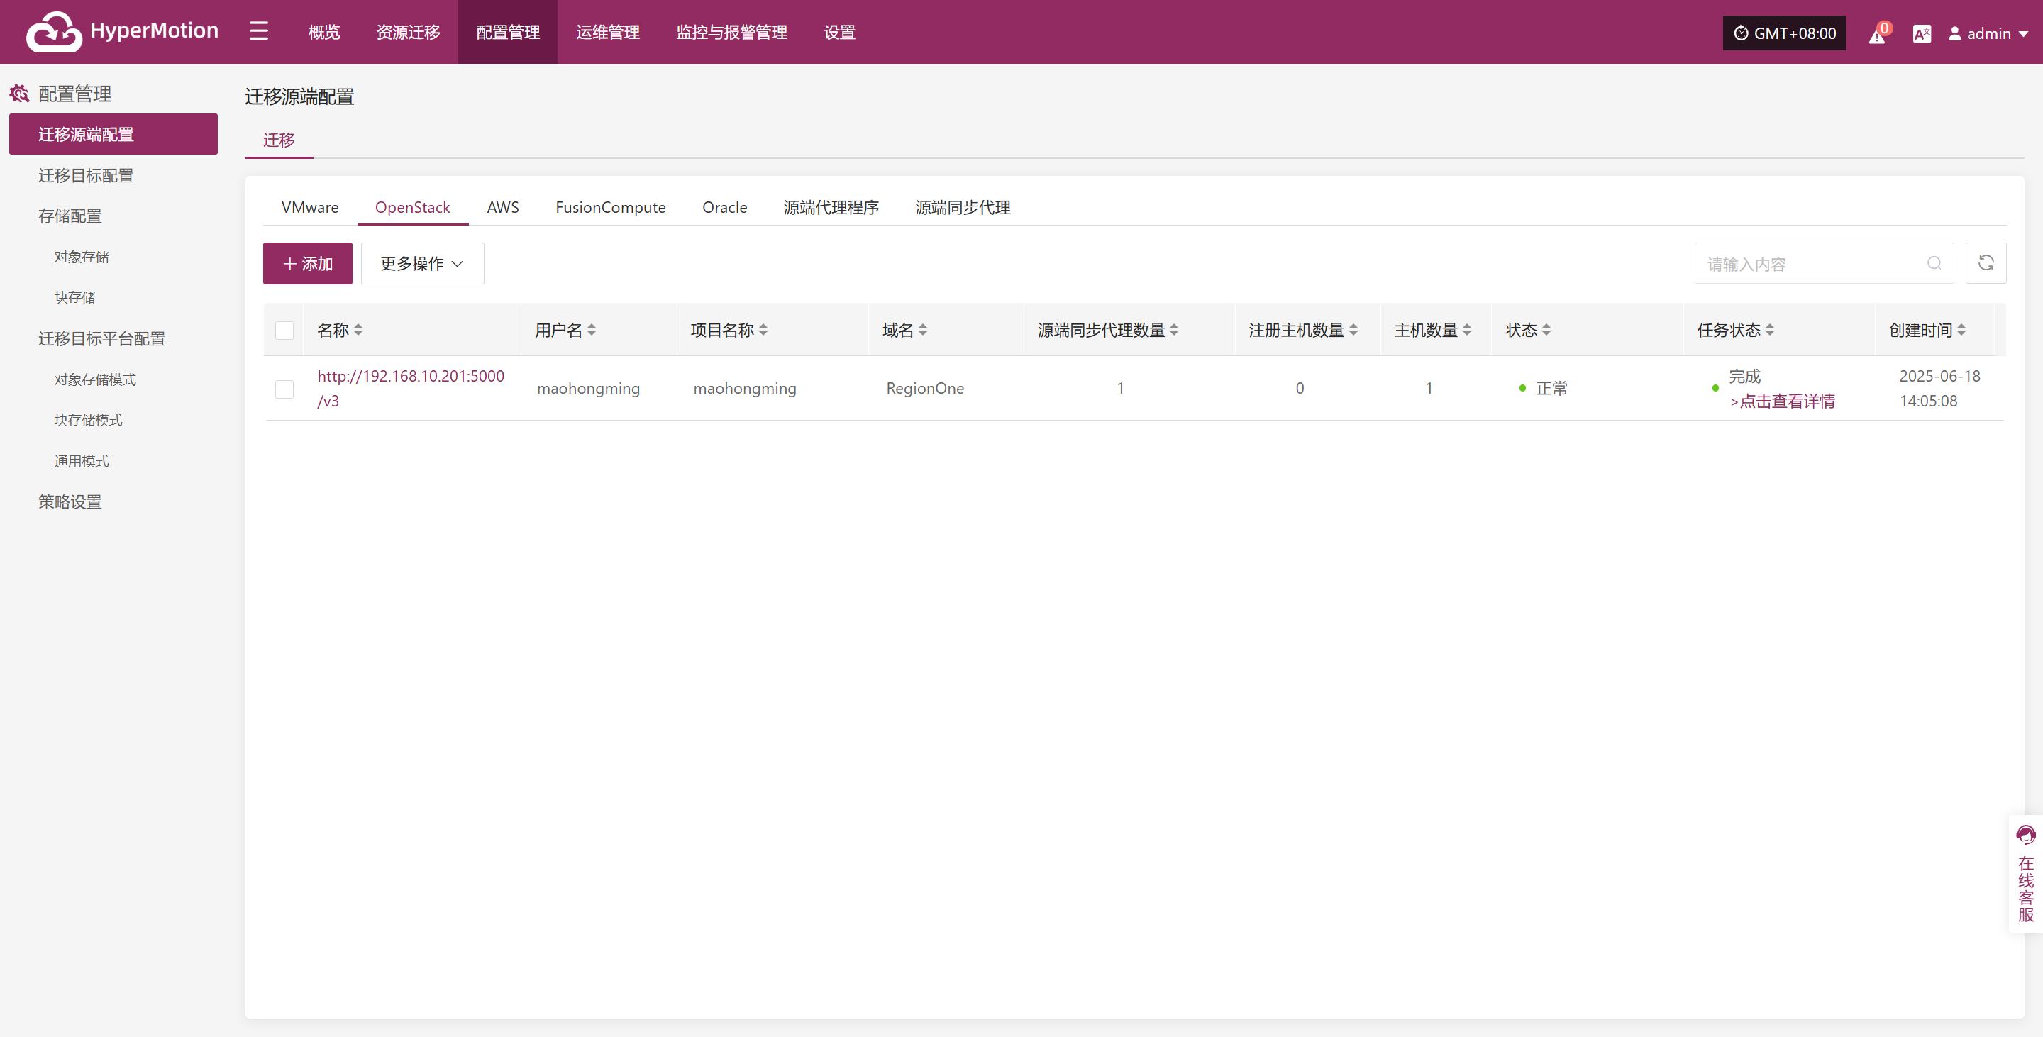2043x1037 pixels.
Task: Toggle the select-all header checkbox
Action: point(284,330)
